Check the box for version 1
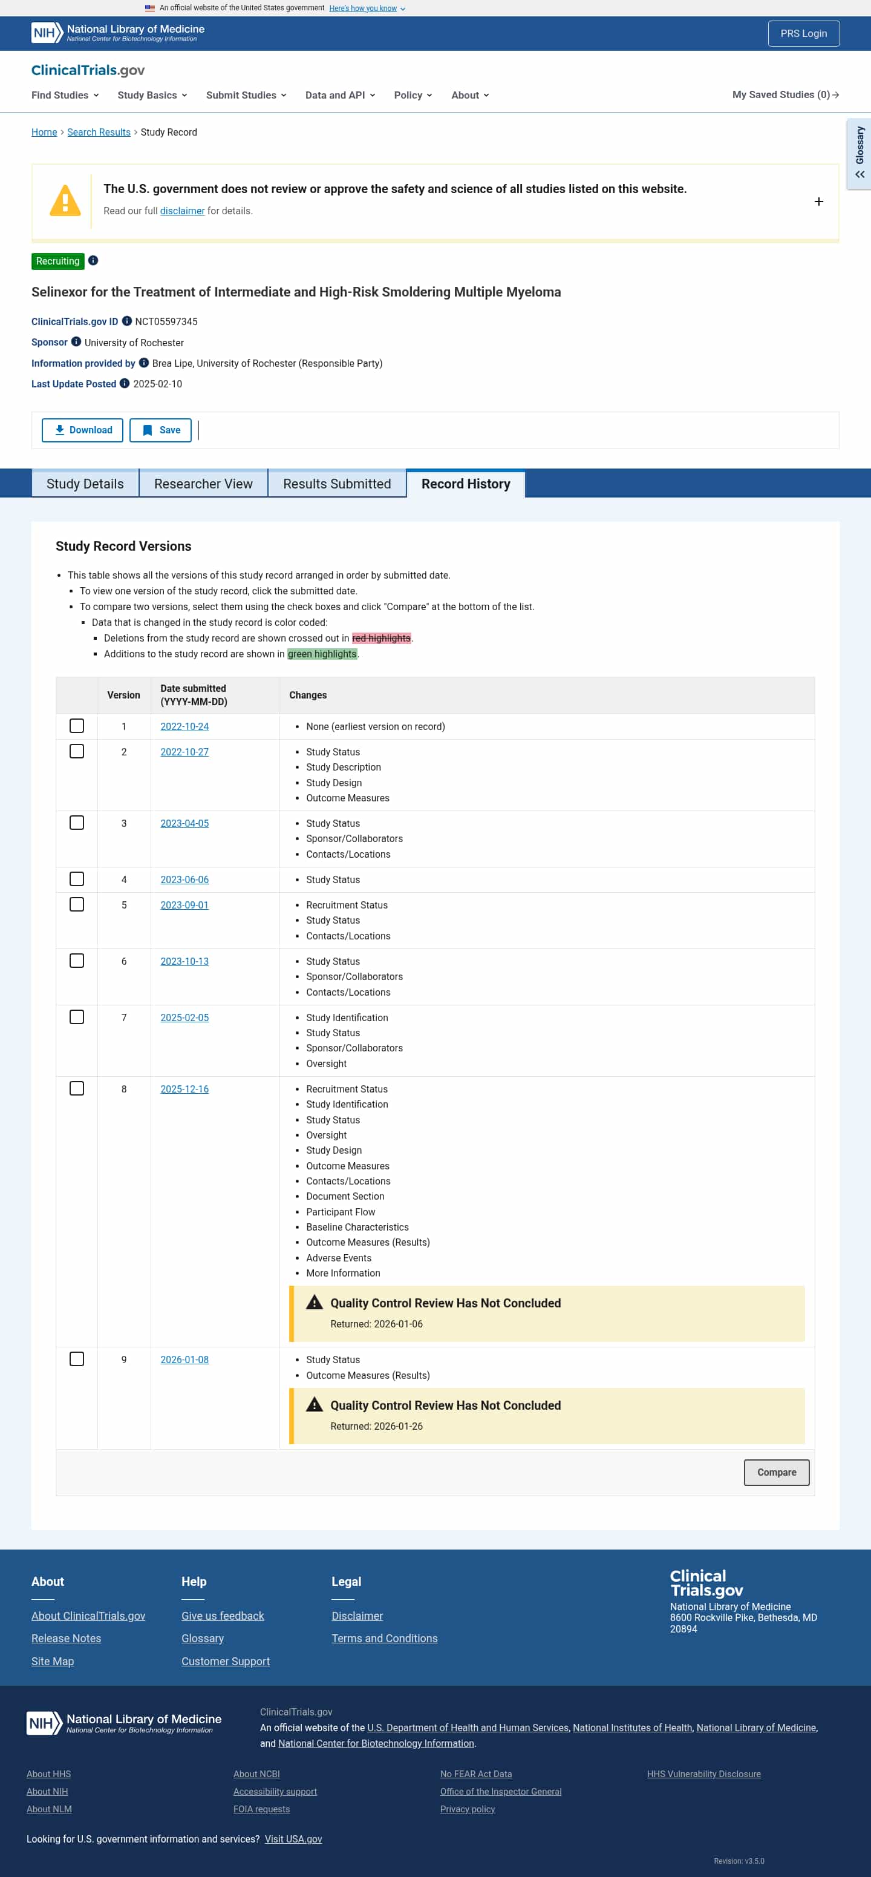 coord(76,726)
